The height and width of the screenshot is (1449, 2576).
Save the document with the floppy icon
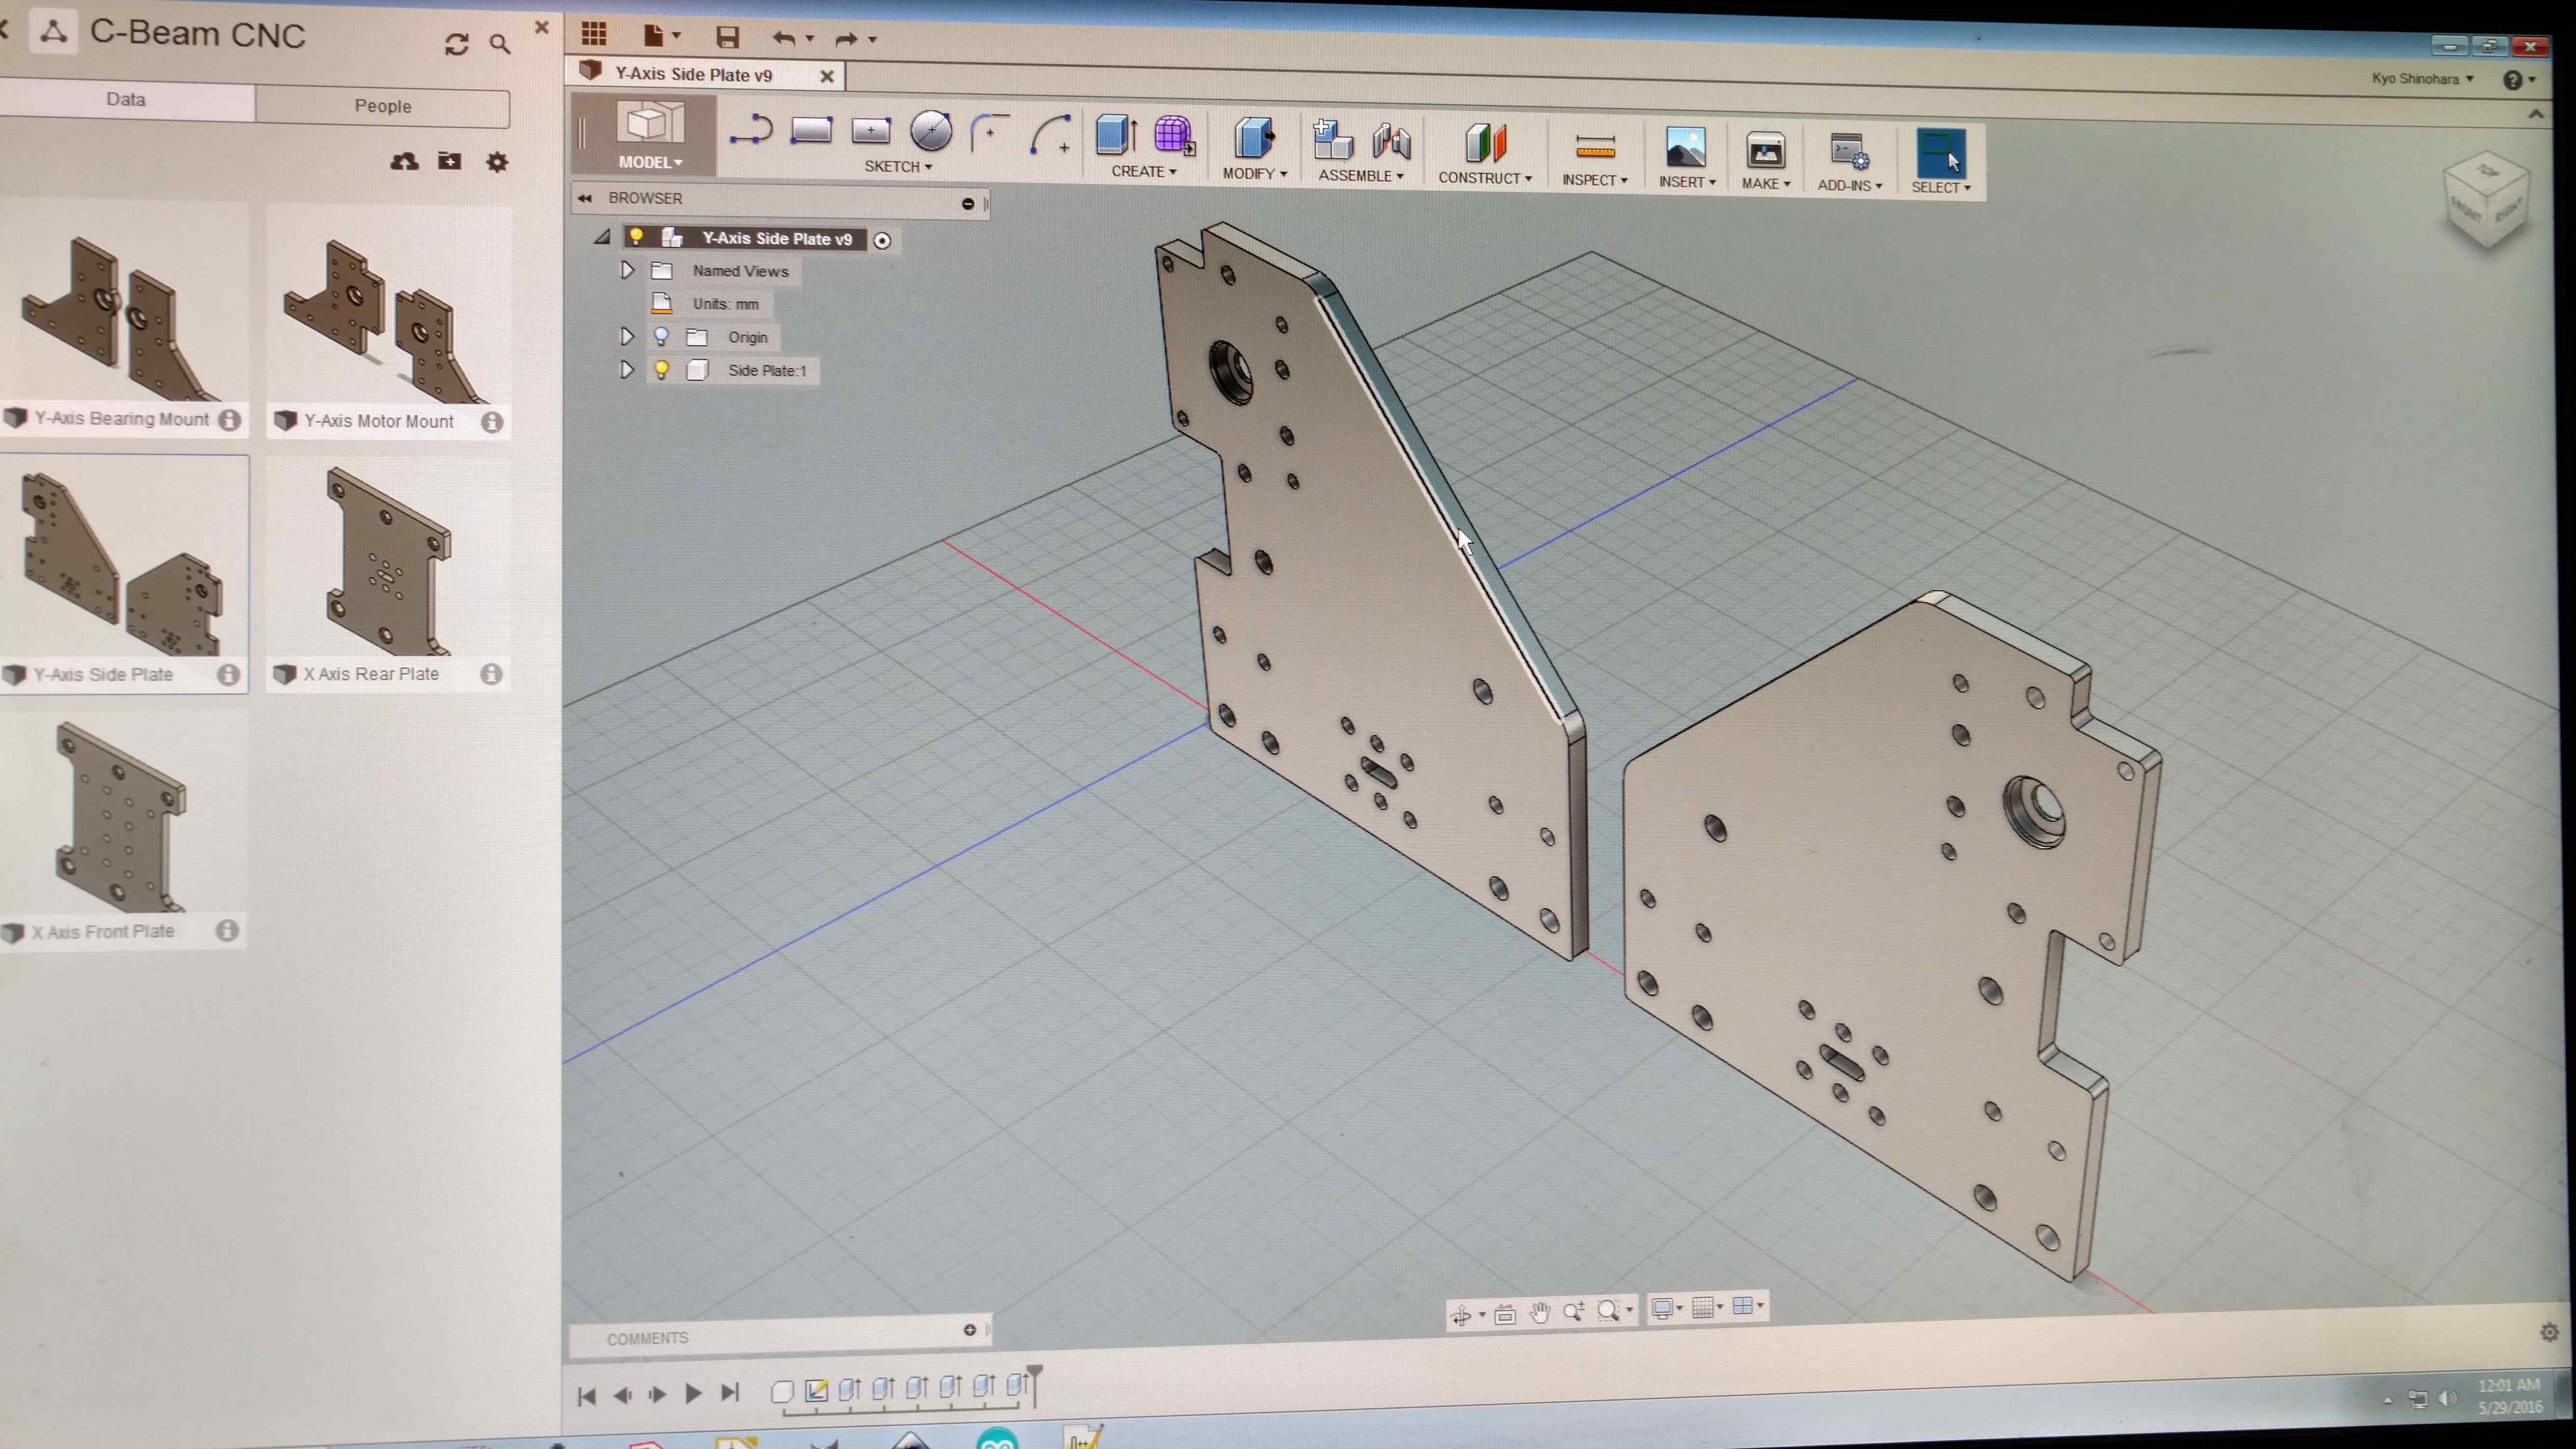tap(727, 38)
